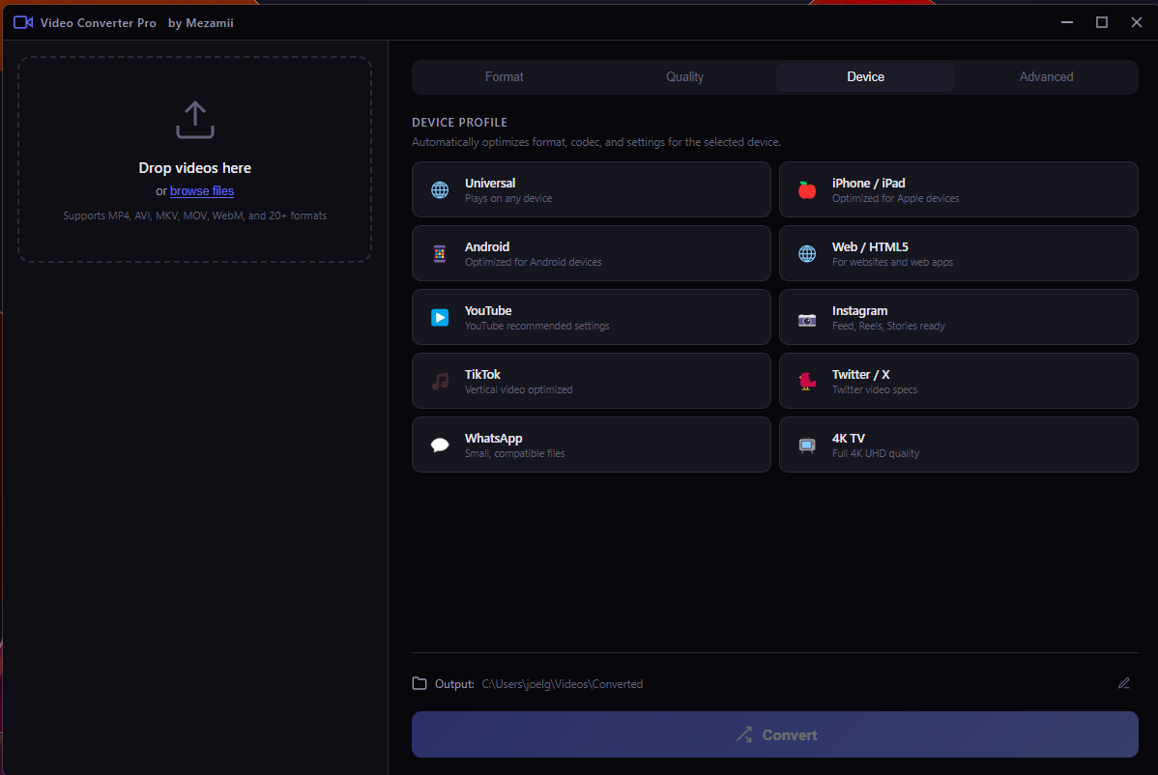Pick the Android device profile card
Viewport: 1158px width, 775px height.
tap(591, 253)
